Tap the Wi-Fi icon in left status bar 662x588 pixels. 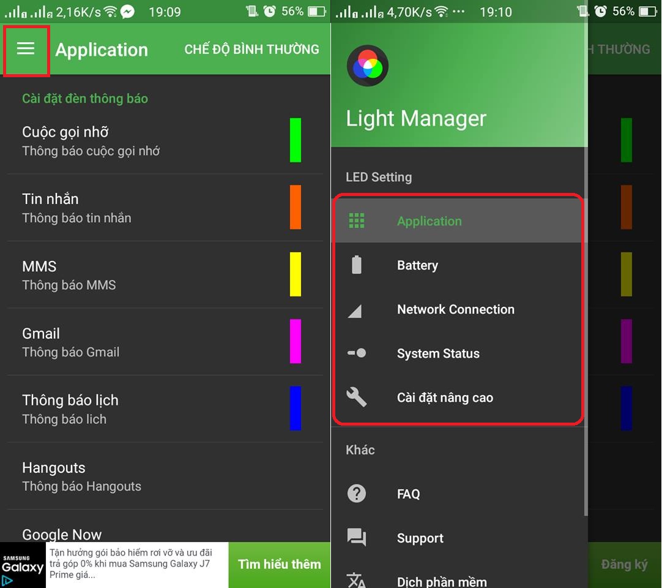pyautogui.click(x=110, y=12)
